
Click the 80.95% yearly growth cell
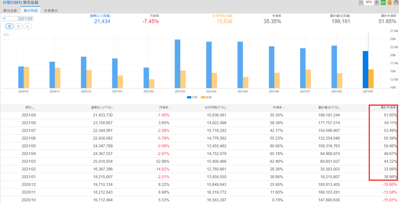coord(276,146)
